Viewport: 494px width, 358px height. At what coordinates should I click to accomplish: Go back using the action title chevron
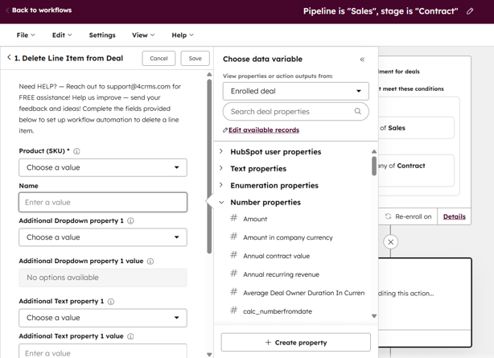pos(9,58)
